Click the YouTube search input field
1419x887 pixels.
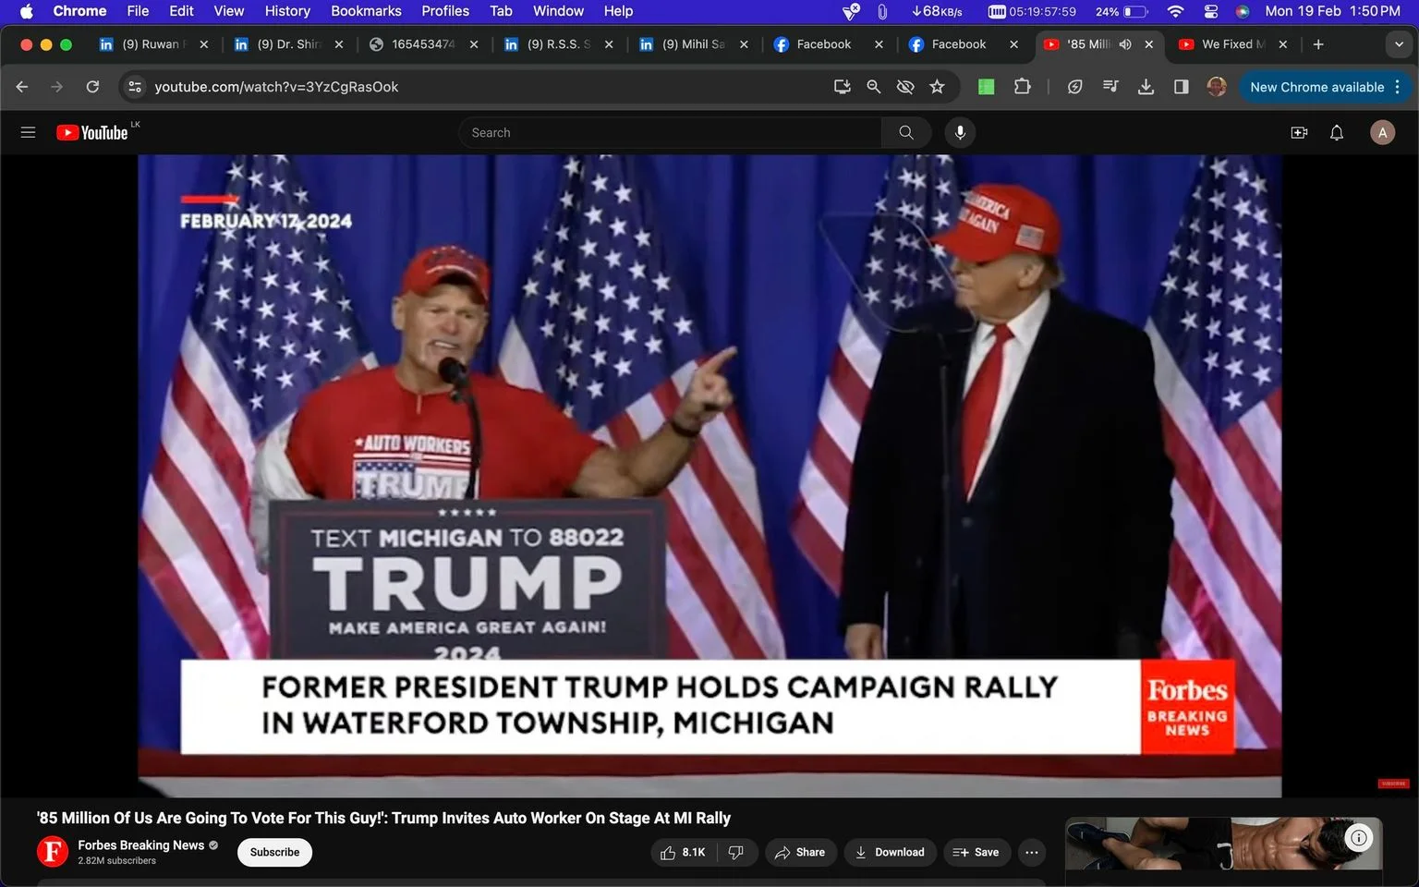click(x=670, y=132)
